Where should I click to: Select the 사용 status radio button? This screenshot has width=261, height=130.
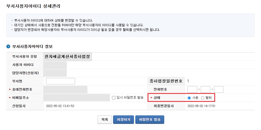189,98
